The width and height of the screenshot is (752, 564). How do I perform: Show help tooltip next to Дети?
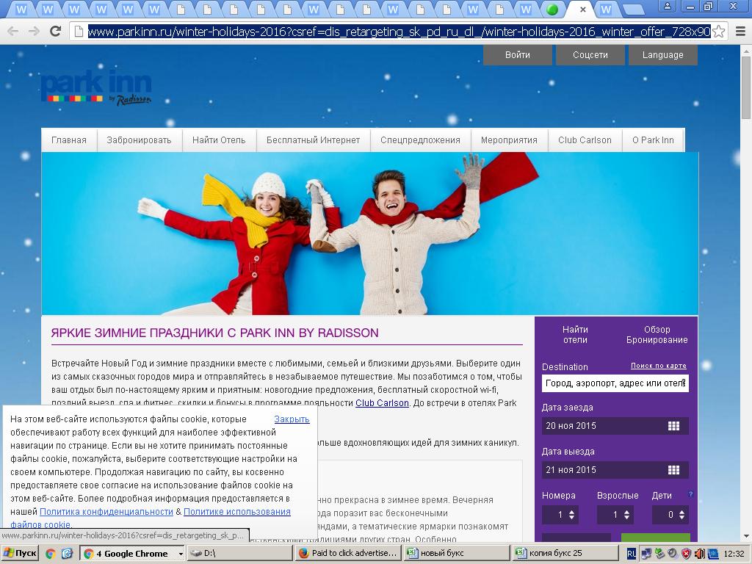pos(690,494)
